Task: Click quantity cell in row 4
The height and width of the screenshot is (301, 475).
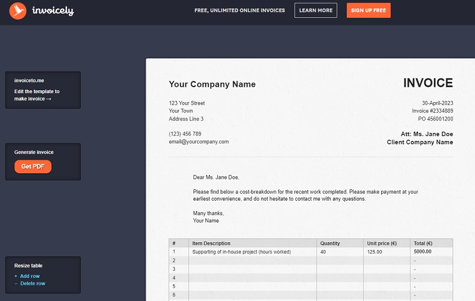Action: pyautogui.click(x=340, y=278)
